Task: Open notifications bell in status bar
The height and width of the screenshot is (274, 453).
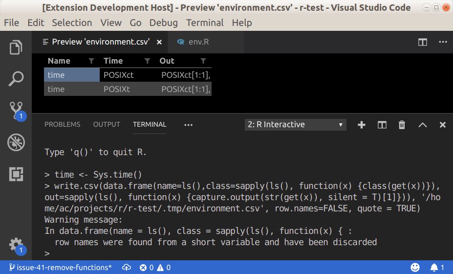Action: coord(437,267)
